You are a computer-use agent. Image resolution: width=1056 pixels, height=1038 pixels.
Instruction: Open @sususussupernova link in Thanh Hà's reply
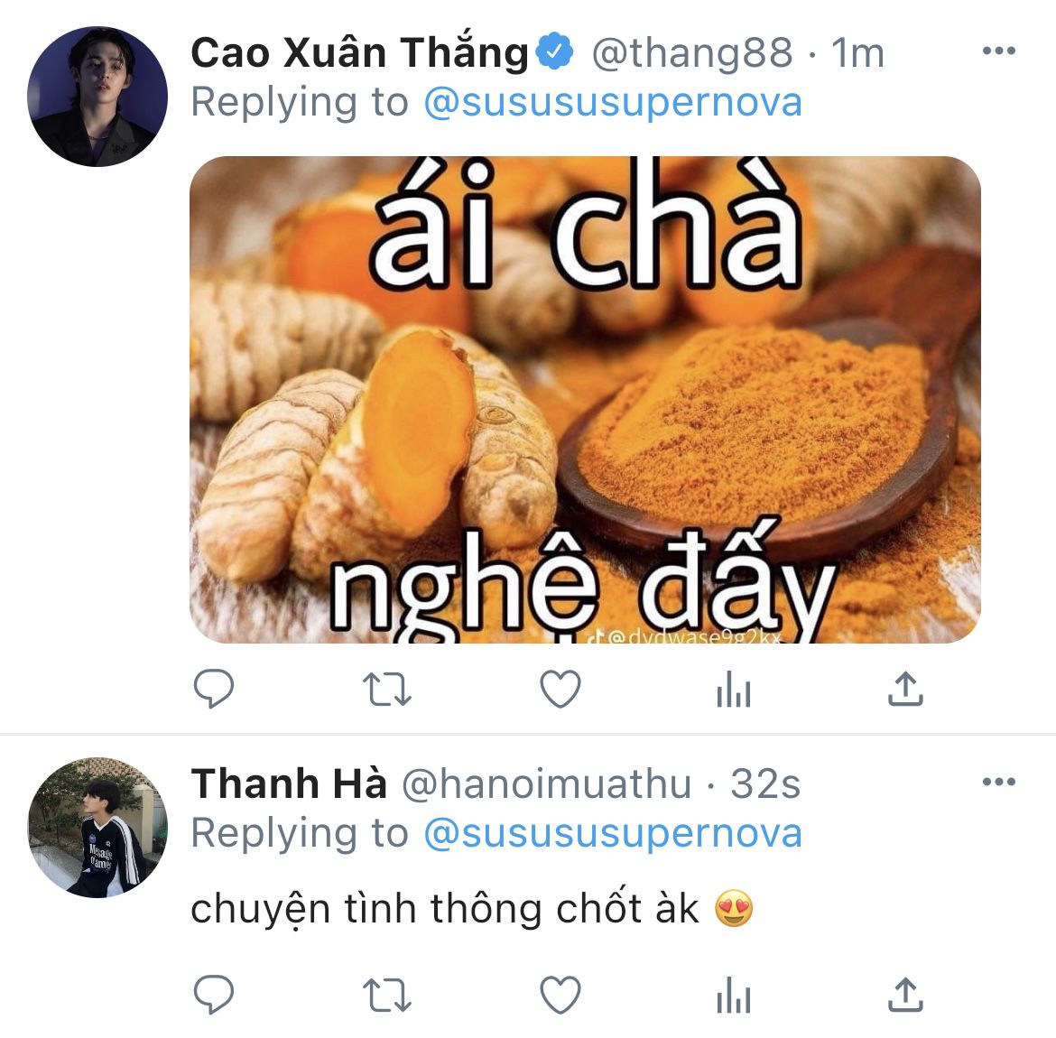coord(613,834)
